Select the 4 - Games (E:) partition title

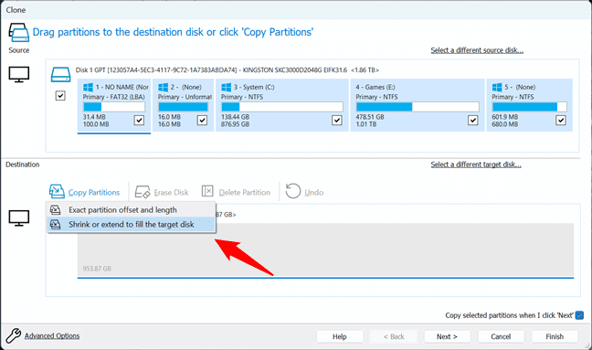[375, 87]
